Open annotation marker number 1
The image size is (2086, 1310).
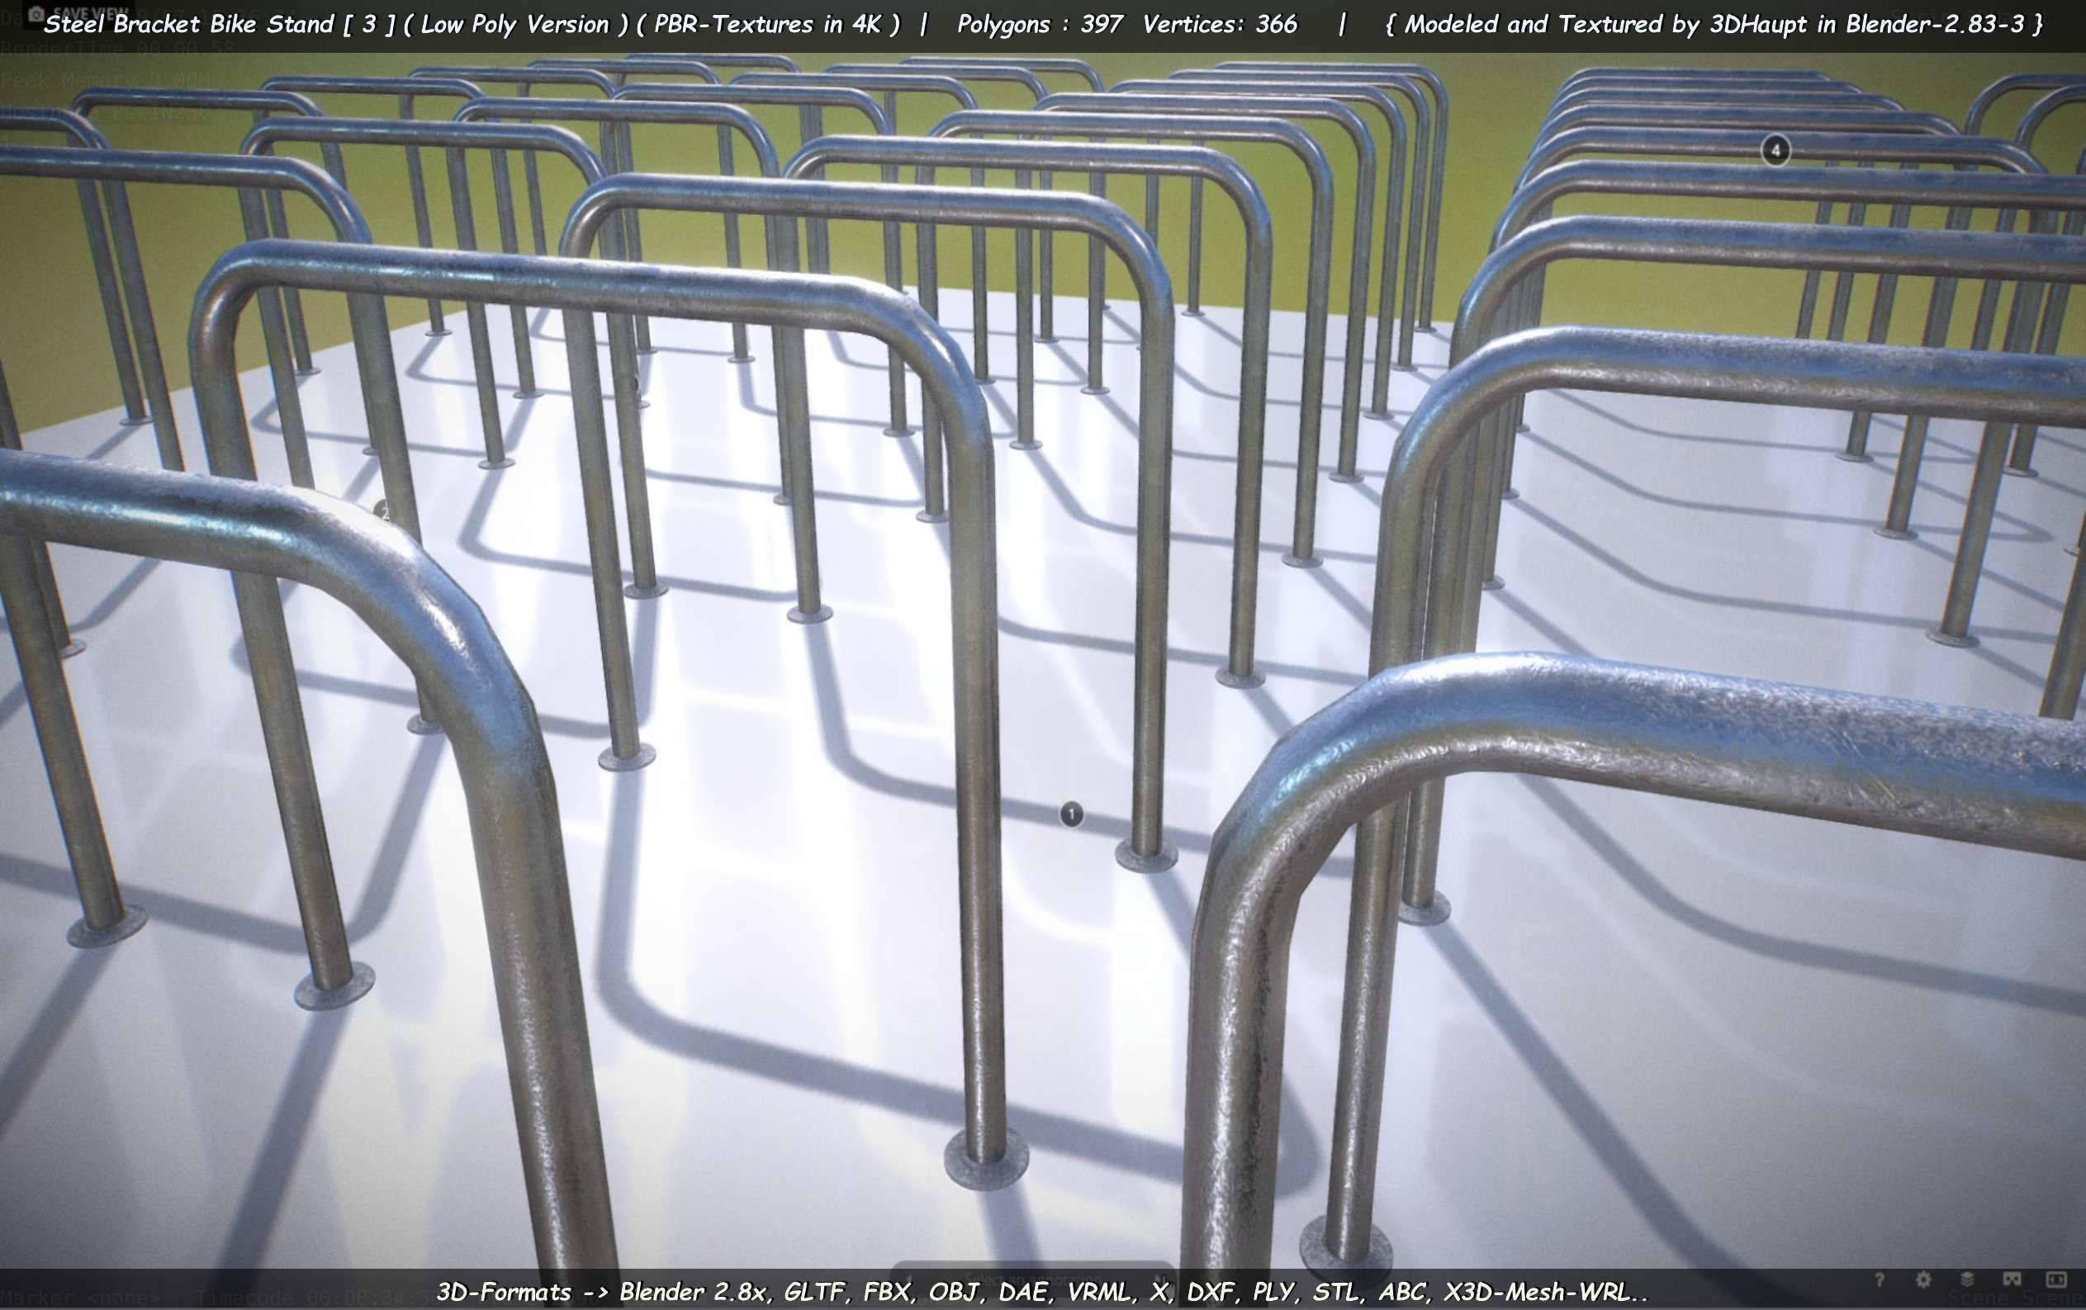click(x=1072, y=814)
